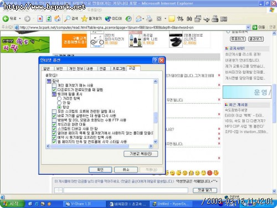The width and height of the screenshot is (277, 208).
Task: Cancel the dialog with 취소
Action: (126, 170)
